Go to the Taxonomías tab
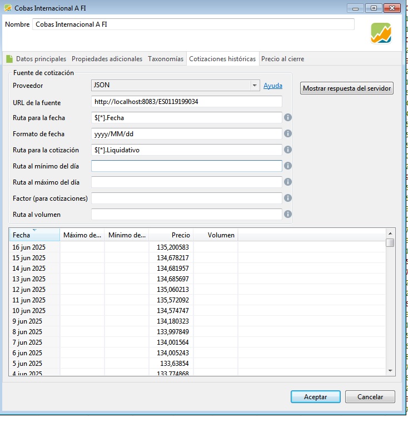The width and height of the screenshot is (408, 427). coord(166,59)
